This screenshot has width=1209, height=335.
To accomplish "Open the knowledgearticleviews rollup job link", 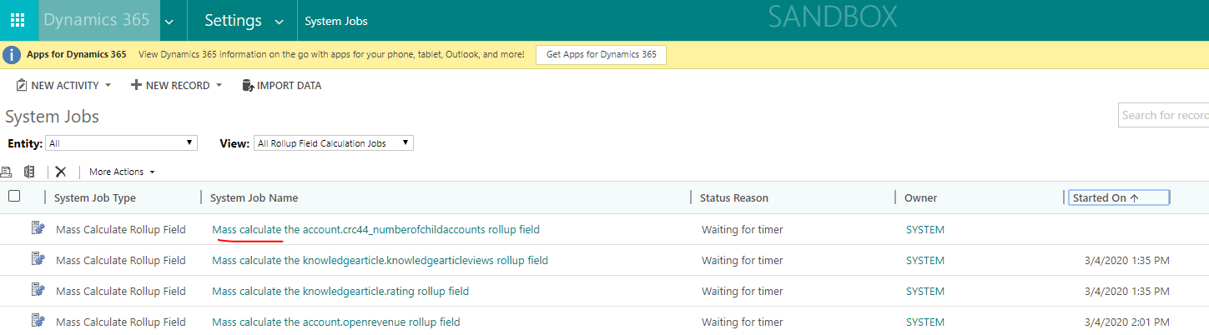I will [x=380, y=260].
